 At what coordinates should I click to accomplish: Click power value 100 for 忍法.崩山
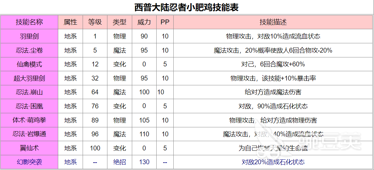pos(144,92)
